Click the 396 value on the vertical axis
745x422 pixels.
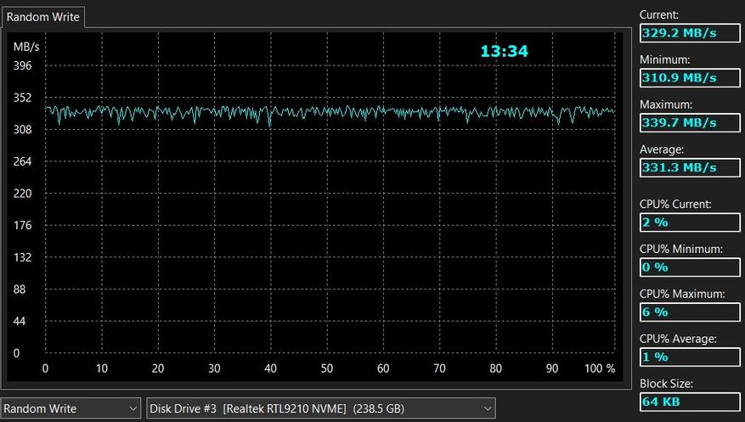click(22, 65)
